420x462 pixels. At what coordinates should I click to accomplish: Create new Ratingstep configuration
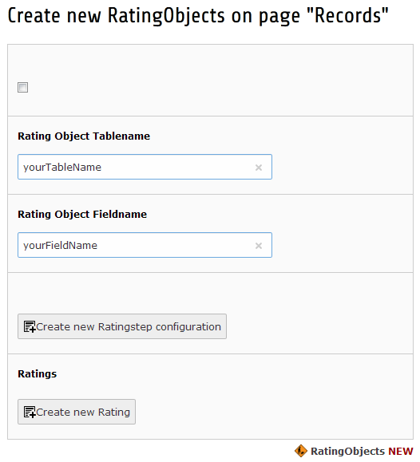click(122, 326)
